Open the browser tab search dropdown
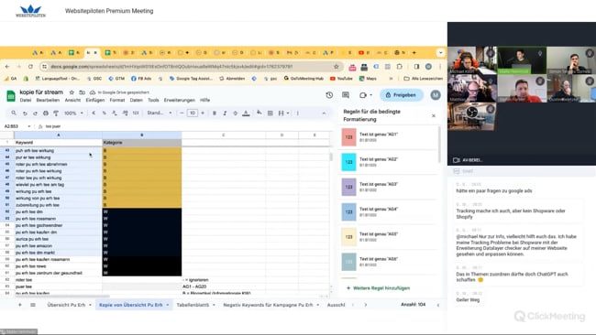The width and height of the screenshot is (596, 335). [440, 53]
